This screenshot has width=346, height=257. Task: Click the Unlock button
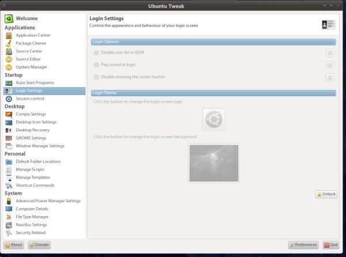tap(326, 194)
